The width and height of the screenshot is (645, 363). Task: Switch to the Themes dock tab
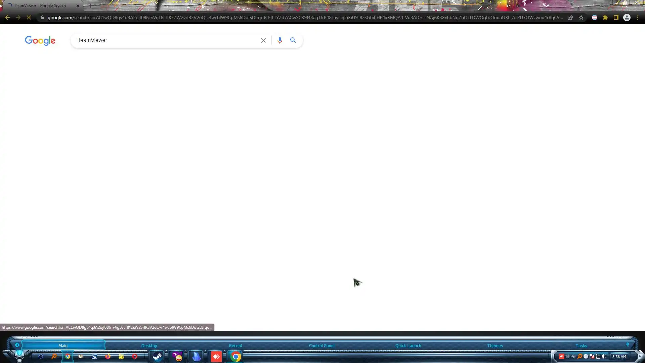pyautogui.click(x=495, y=346)
